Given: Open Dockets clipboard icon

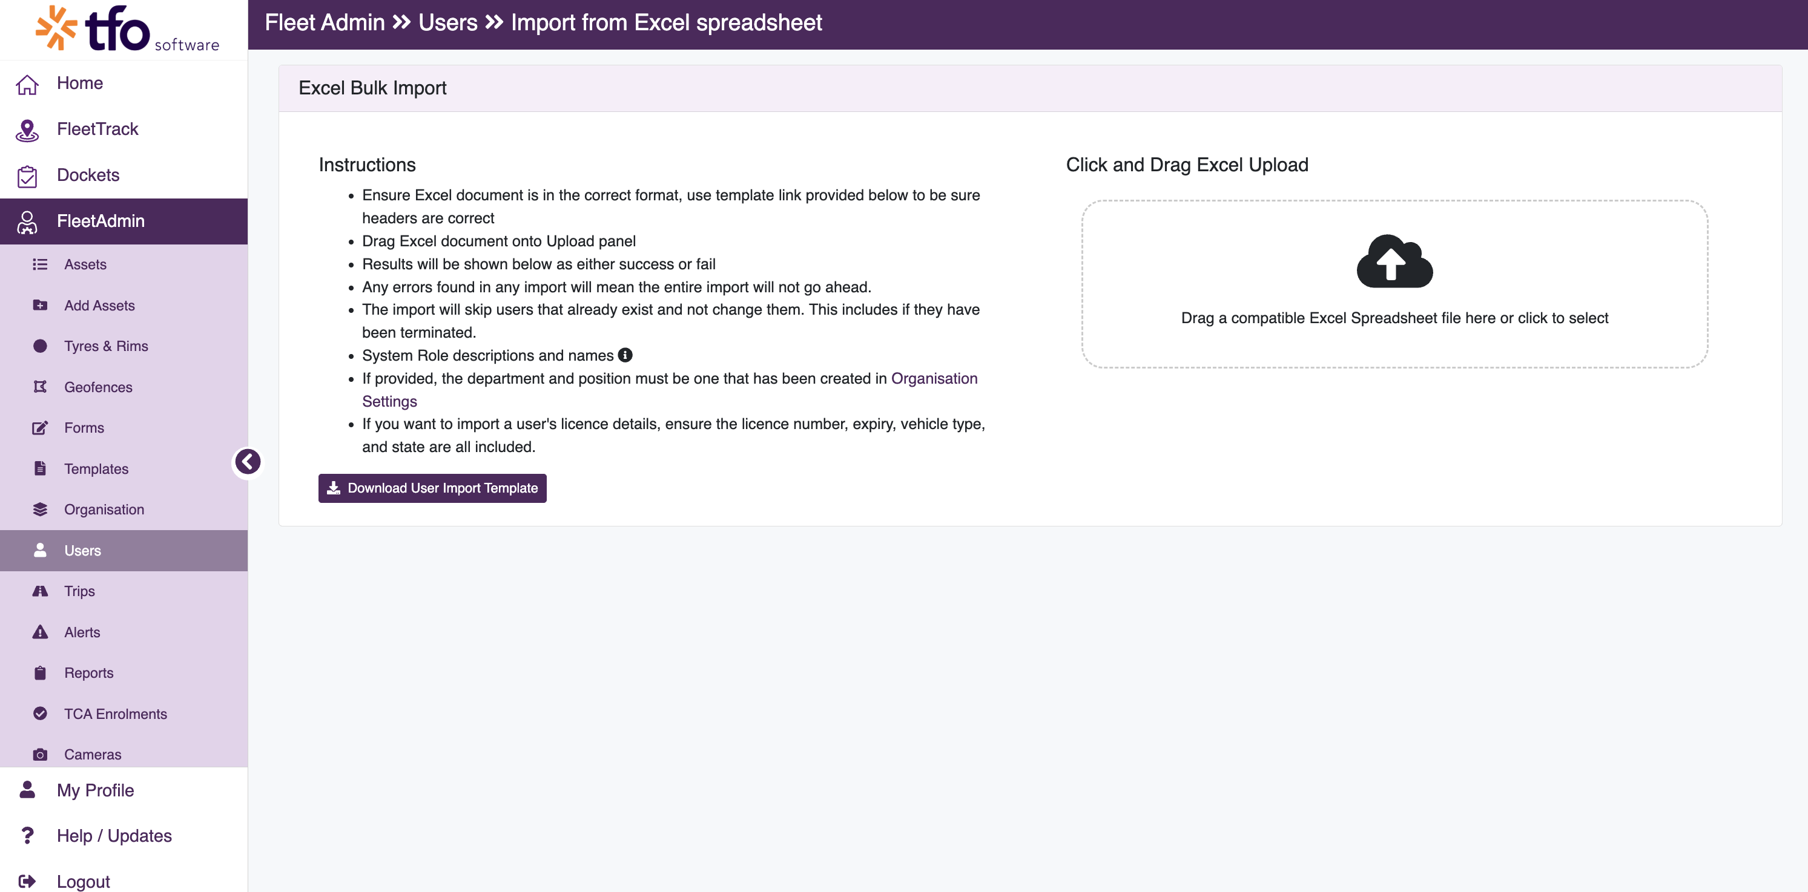Looking at the screenshot, I should tap(27, 176).
